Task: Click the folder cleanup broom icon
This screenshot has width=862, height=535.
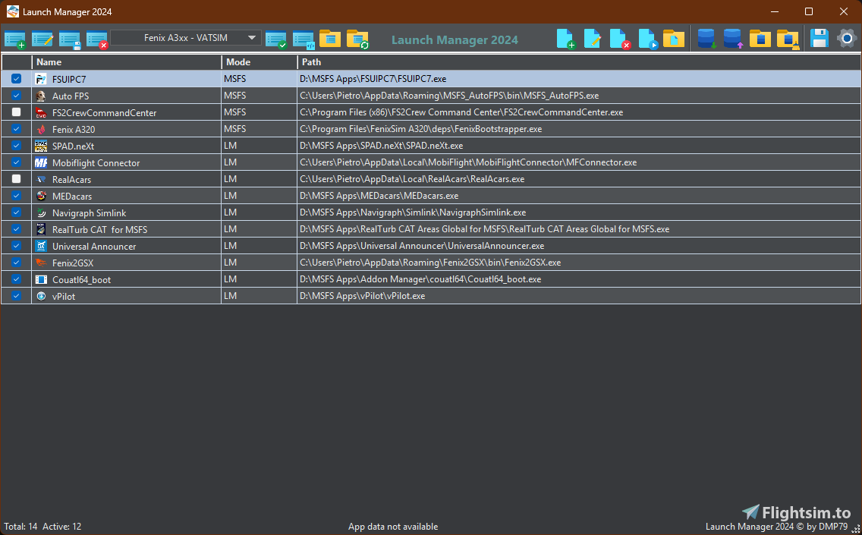Action: pos(788,39)
